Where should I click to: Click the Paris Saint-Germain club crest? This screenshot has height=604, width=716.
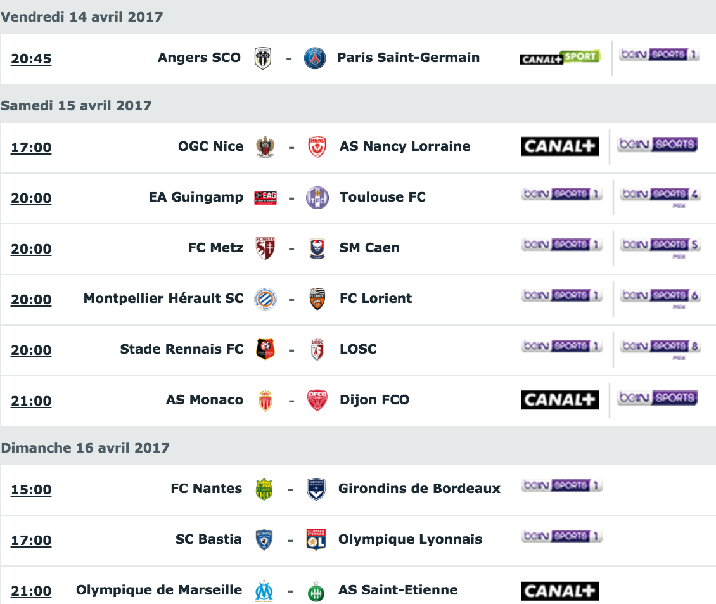coord(315,58)
